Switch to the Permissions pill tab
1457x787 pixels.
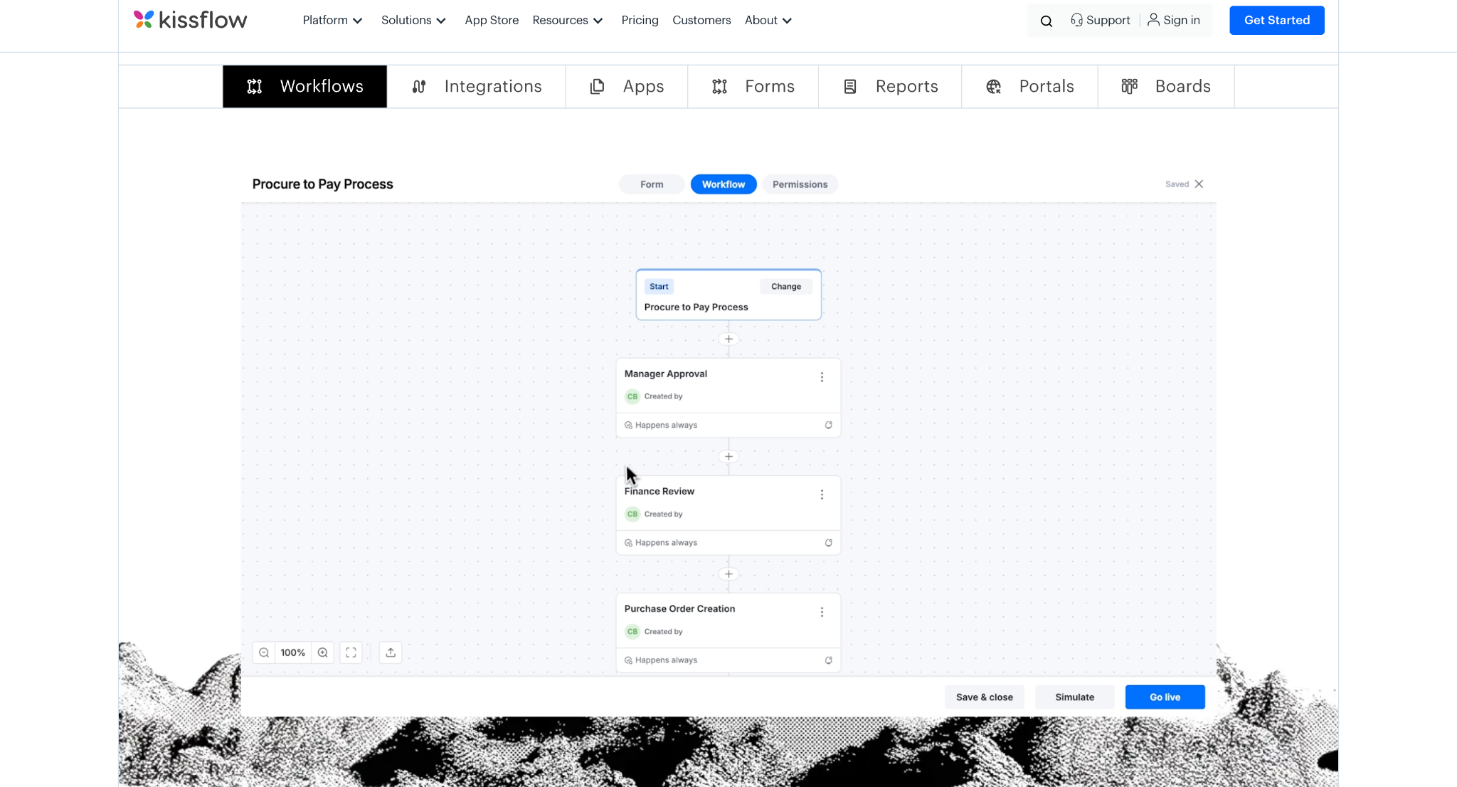(x=800, y=184)
